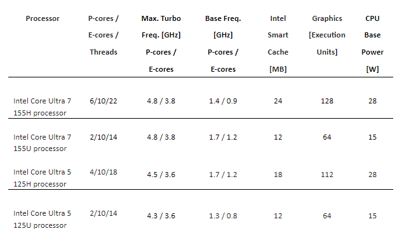Screen dimensions: 397x238
Task: Click the 4/10/18 cores cell
Action: click(104, 172)
